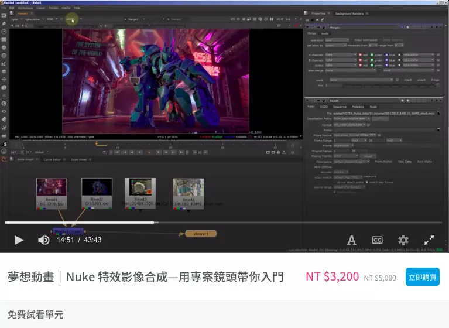This screenshot has height=328, width=449.
Task: Select the Merge1 node in graph
Action: [68, 231]
